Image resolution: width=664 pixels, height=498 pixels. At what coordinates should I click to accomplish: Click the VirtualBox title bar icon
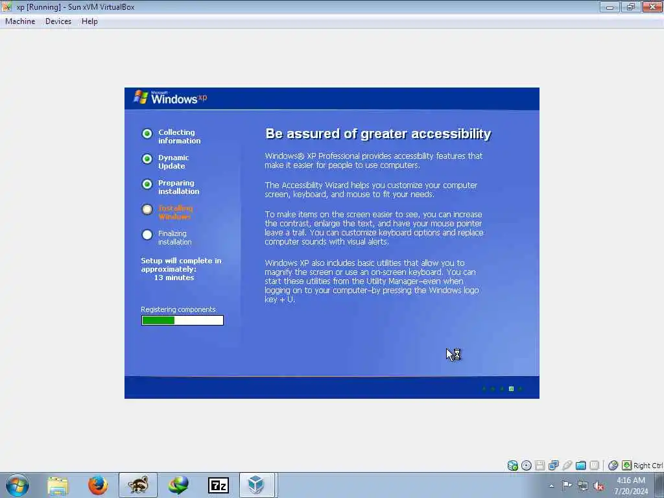point(6,6)
